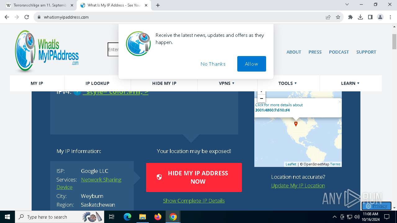Click the taskbar search box
This screenshot has height=223, width=397.
(x=59, y=217)
